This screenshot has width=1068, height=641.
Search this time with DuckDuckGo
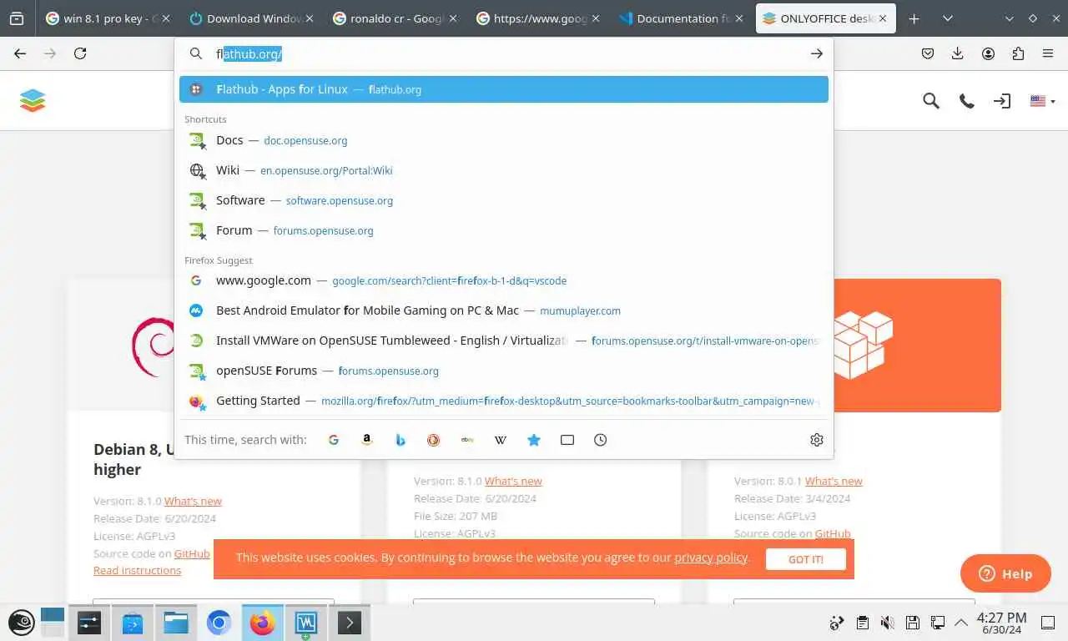pos(434,440)
